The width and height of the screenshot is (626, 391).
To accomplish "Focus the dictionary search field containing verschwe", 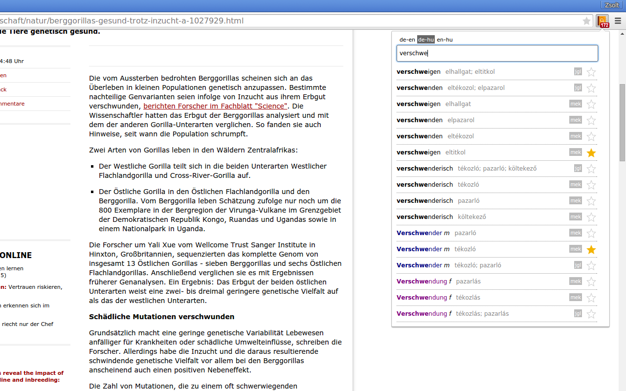I will [x=497, y=53].
